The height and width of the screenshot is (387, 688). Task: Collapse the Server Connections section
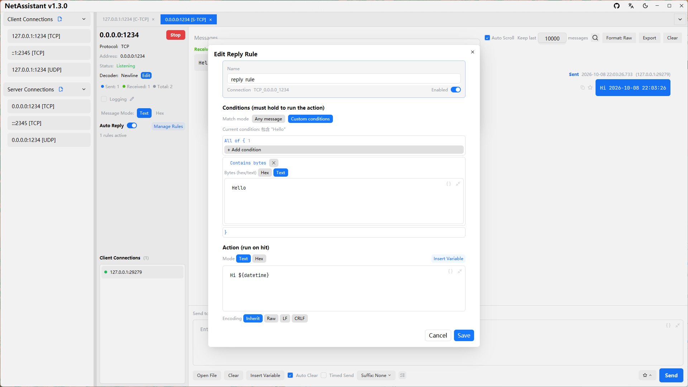[84, 89]
